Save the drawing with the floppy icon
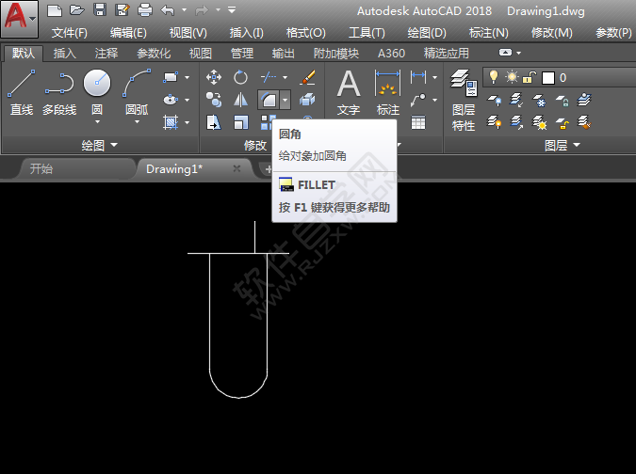Image resolution: width=636 pixels, height=474 pixels. tap(99, 9)
